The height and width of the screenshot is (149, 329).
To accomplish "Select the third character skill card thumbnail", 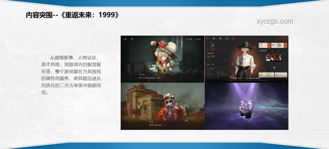I will click(x=279, y=57).
